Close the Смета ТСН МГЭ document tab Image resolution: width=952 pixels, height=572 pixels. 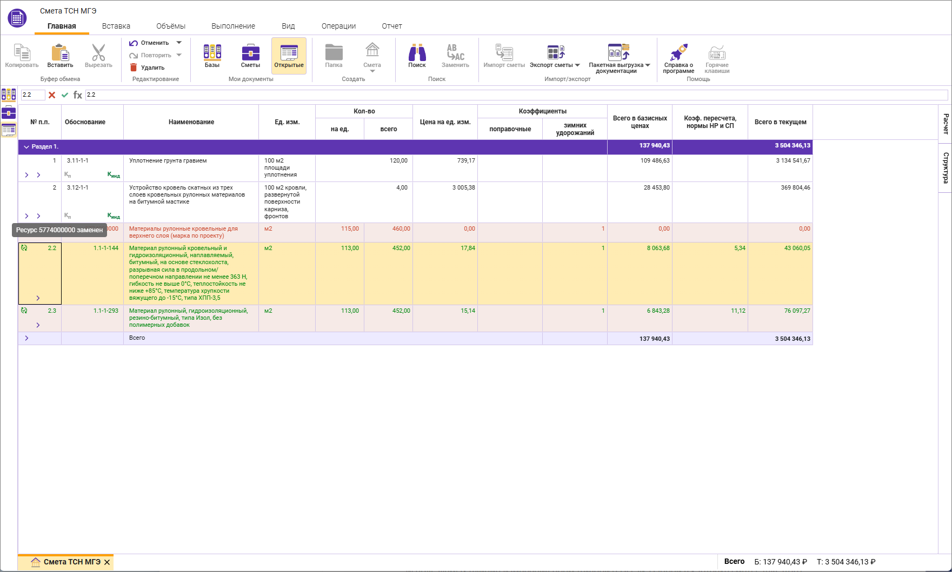(x=107, y=562)
